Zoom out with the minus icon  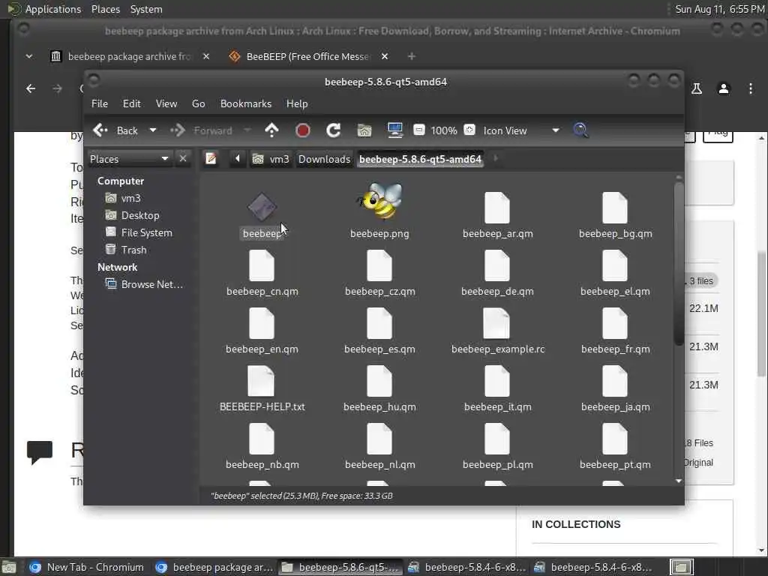(418, 130)
